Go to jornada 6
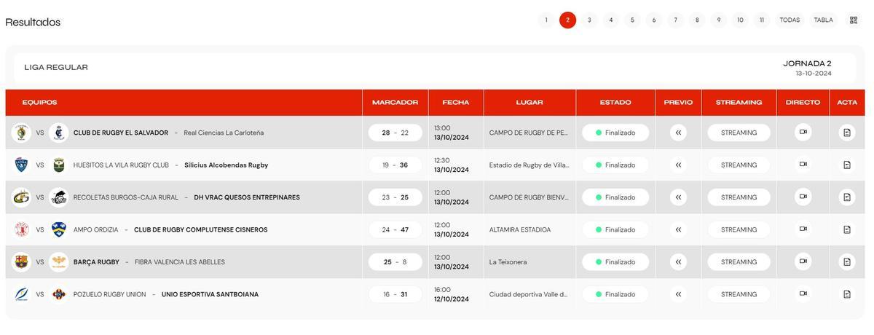Viewport: 874px width, 335px height. (654, 20)
